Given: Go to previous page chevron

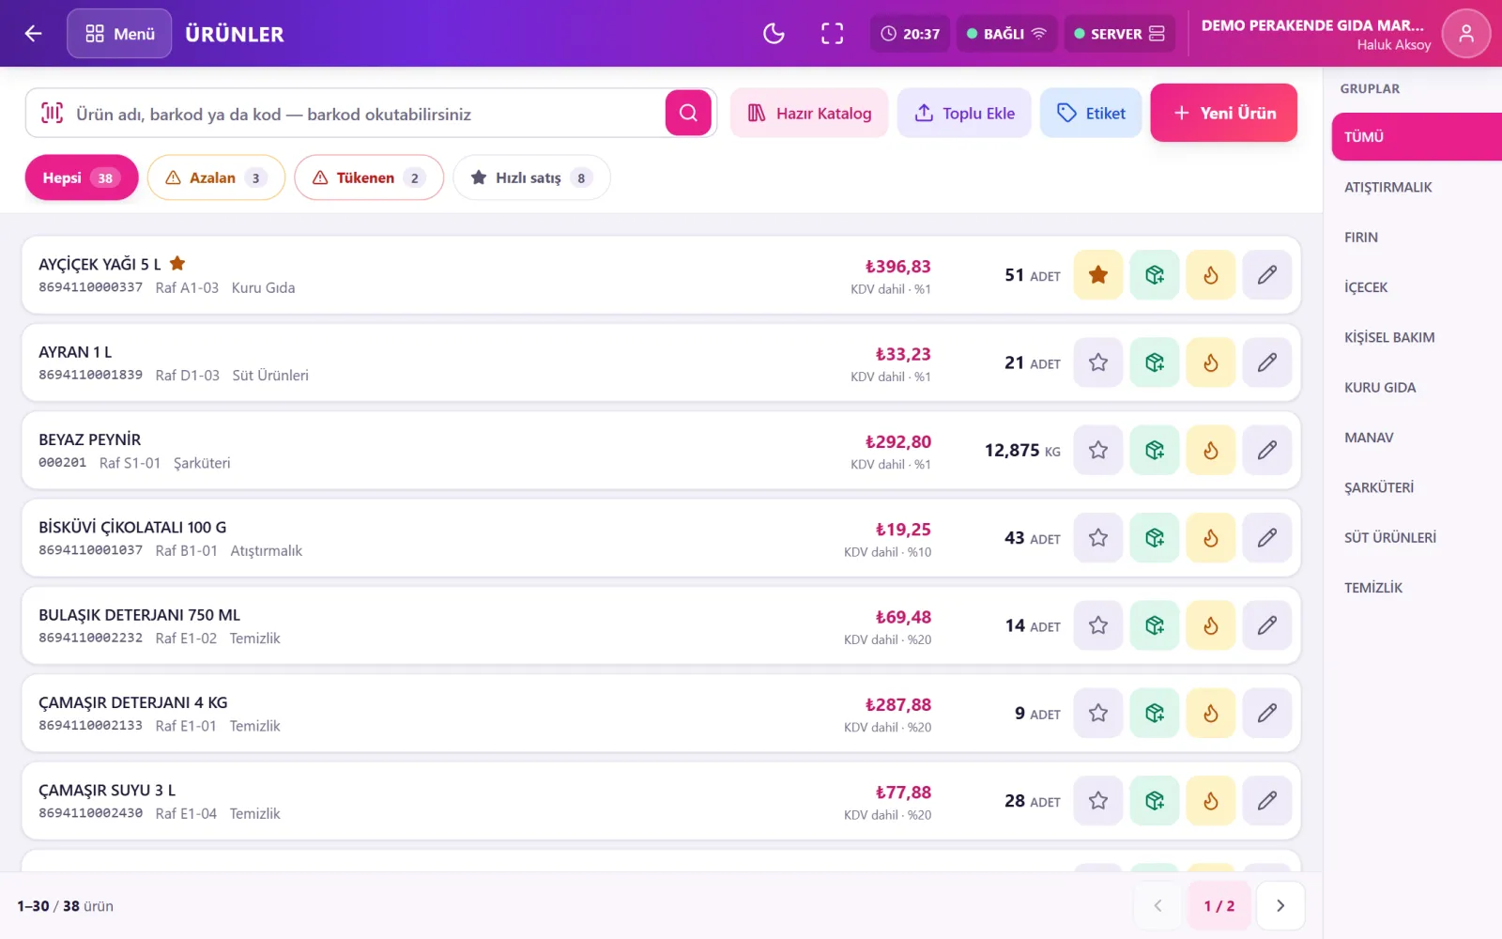Looking at the screenshot, I should 1157,906.
